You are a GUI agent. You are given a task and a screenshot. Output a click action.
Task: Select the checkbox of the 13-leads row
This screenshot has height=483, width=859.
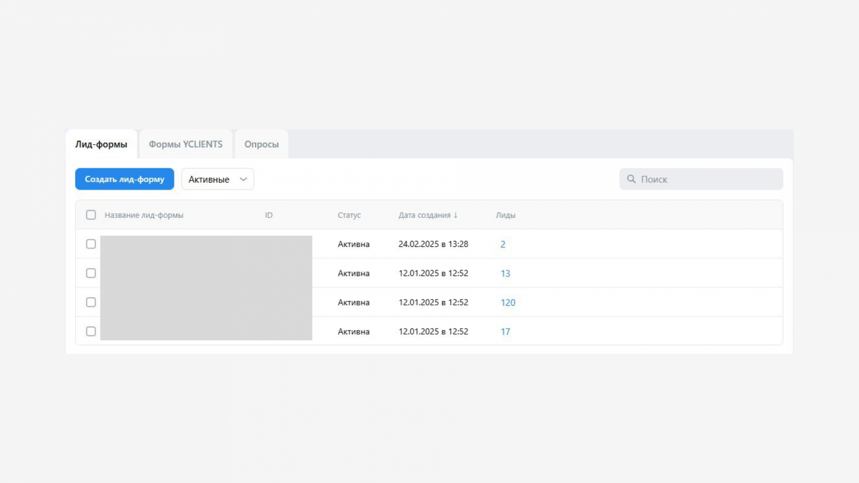[91, 273]
